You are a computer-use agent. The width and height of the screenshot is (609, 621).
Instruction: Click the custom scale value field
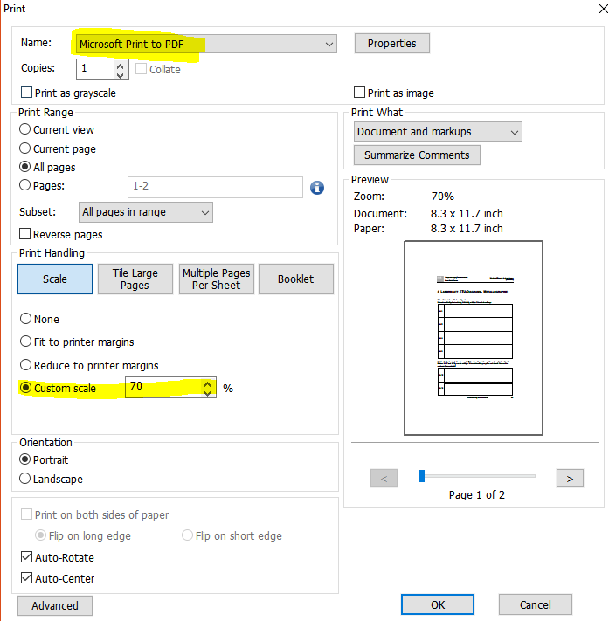click(x=164, y=387)
